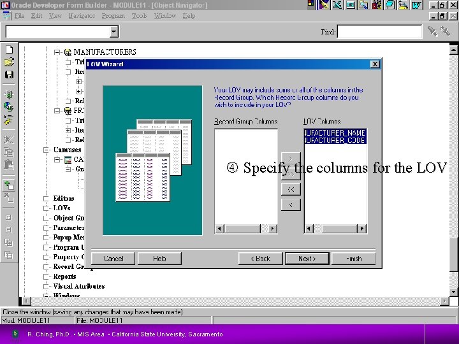Open the Help menu
Screen dimensions: 459x344
189,16
